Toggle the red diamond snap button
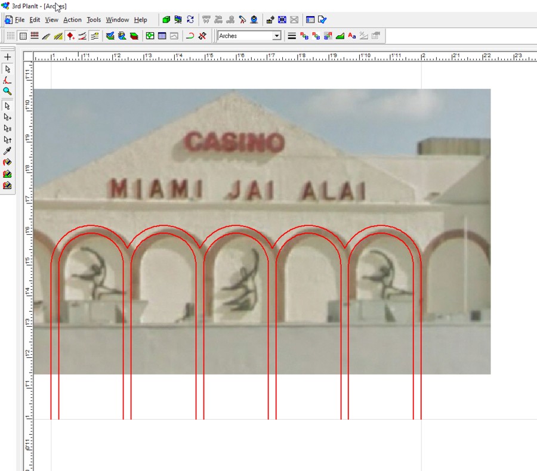Viewport: 537px width, 471px height. (70, 36)
